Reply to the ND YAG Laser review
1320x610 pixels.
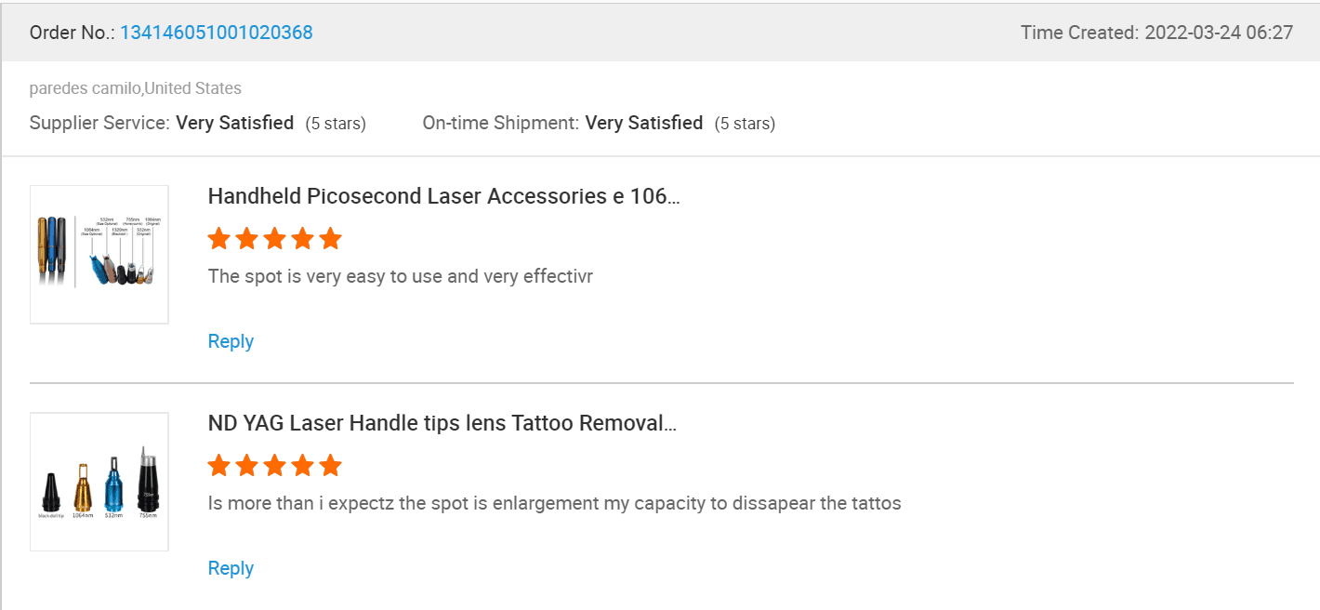tap(231, 568)
